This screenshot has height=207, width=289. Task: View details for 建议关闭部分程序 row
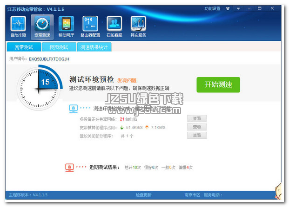tap(197, 136)
